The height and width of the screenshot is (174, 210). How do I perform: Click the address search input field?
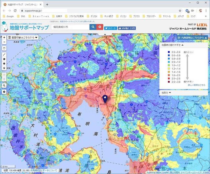point(70,27)
